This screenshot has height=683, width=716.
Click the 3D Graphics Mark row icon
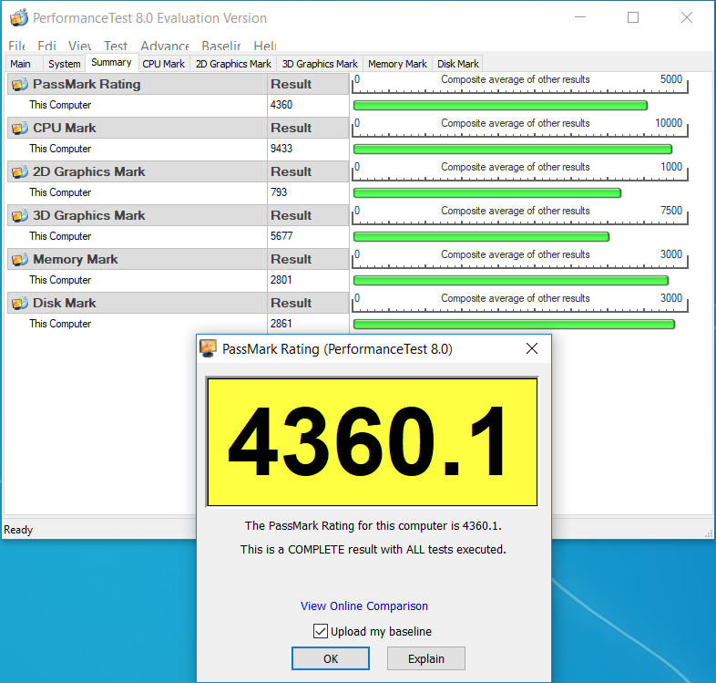[x=20, y=215]
